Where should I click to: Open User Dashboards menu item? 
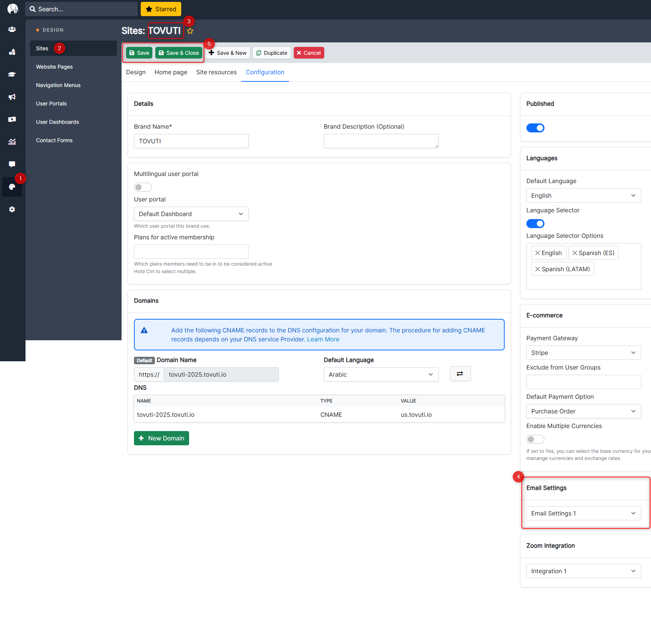click(57, 122)
